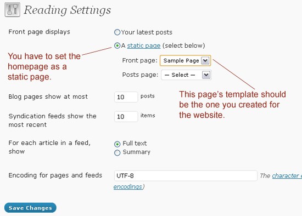Click the UTF-8 encoding text field
The height and width of the screenshot is (216, 302).
click(x=186, y=175)
